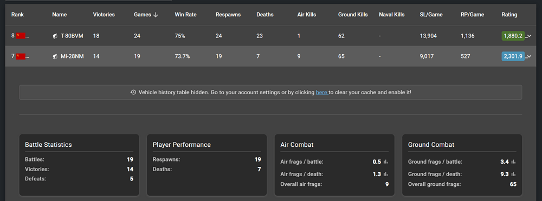This screenshot has height=201, width=542.
Task: Sort table by Naval Kills column
Action: click(x=392, y=15)
